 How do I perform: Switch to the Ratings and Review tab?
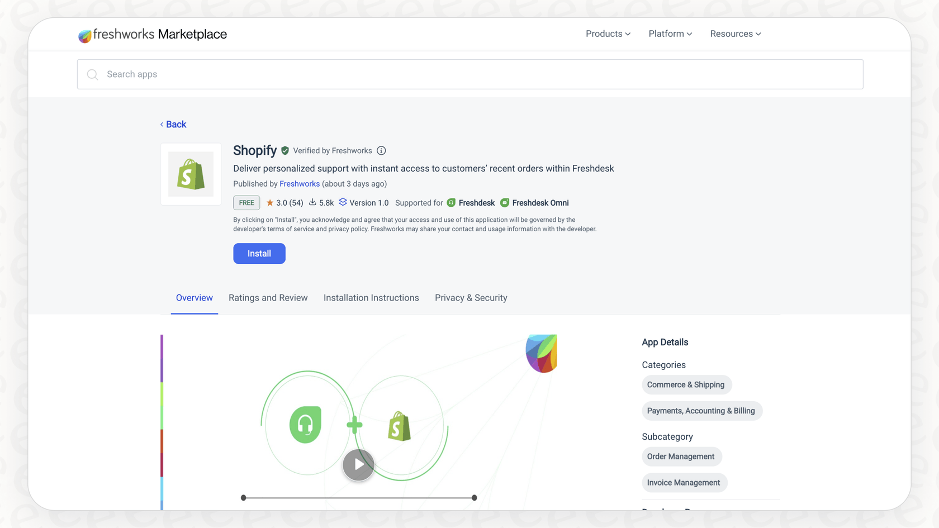coord(268,298)
